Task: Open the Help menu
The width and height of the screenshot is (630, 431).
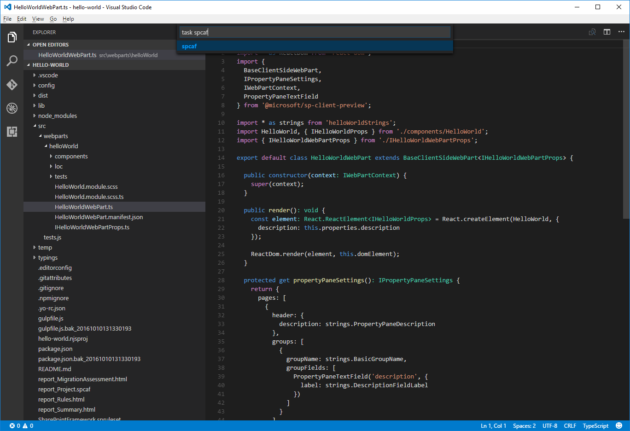Action: (x=68, y=19)
